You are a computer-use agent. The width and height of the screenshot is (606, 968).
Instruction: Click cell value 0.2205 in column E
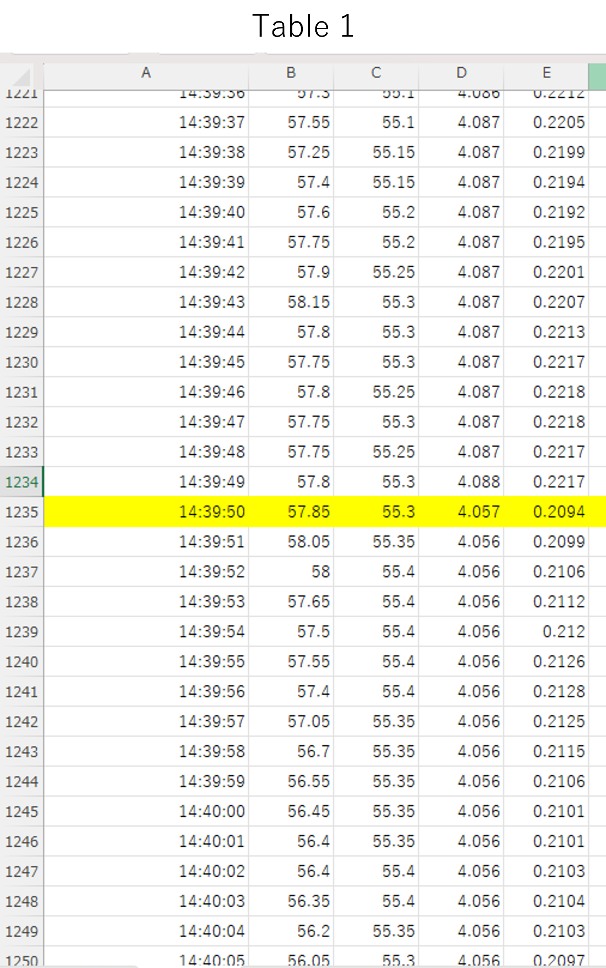pyautogui.click(x=546, y=122)
